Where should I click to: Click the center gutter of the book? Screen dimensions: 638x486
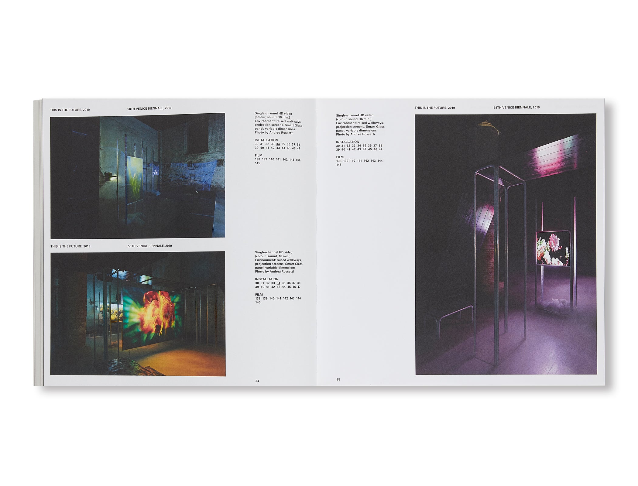click(x=316, y=243)
